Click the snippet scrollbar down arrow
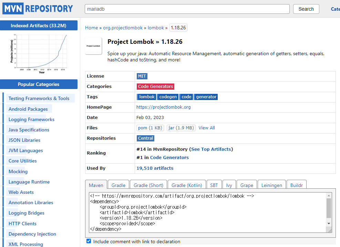This screenshot has width=340, height=247. pos(329,224)
